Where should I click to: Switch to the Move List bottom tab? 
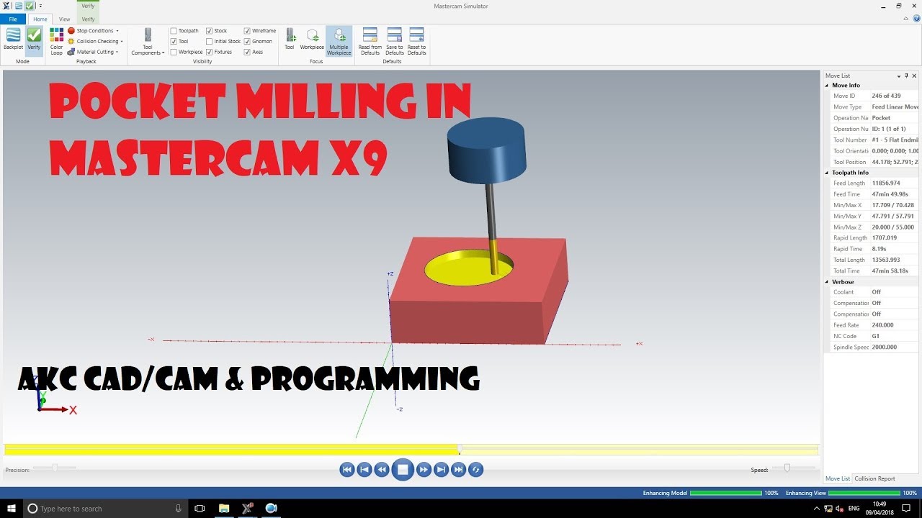click(x=838, y=478)
